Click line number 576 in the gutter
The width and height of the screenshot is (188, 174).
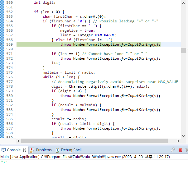click(9, 77)
